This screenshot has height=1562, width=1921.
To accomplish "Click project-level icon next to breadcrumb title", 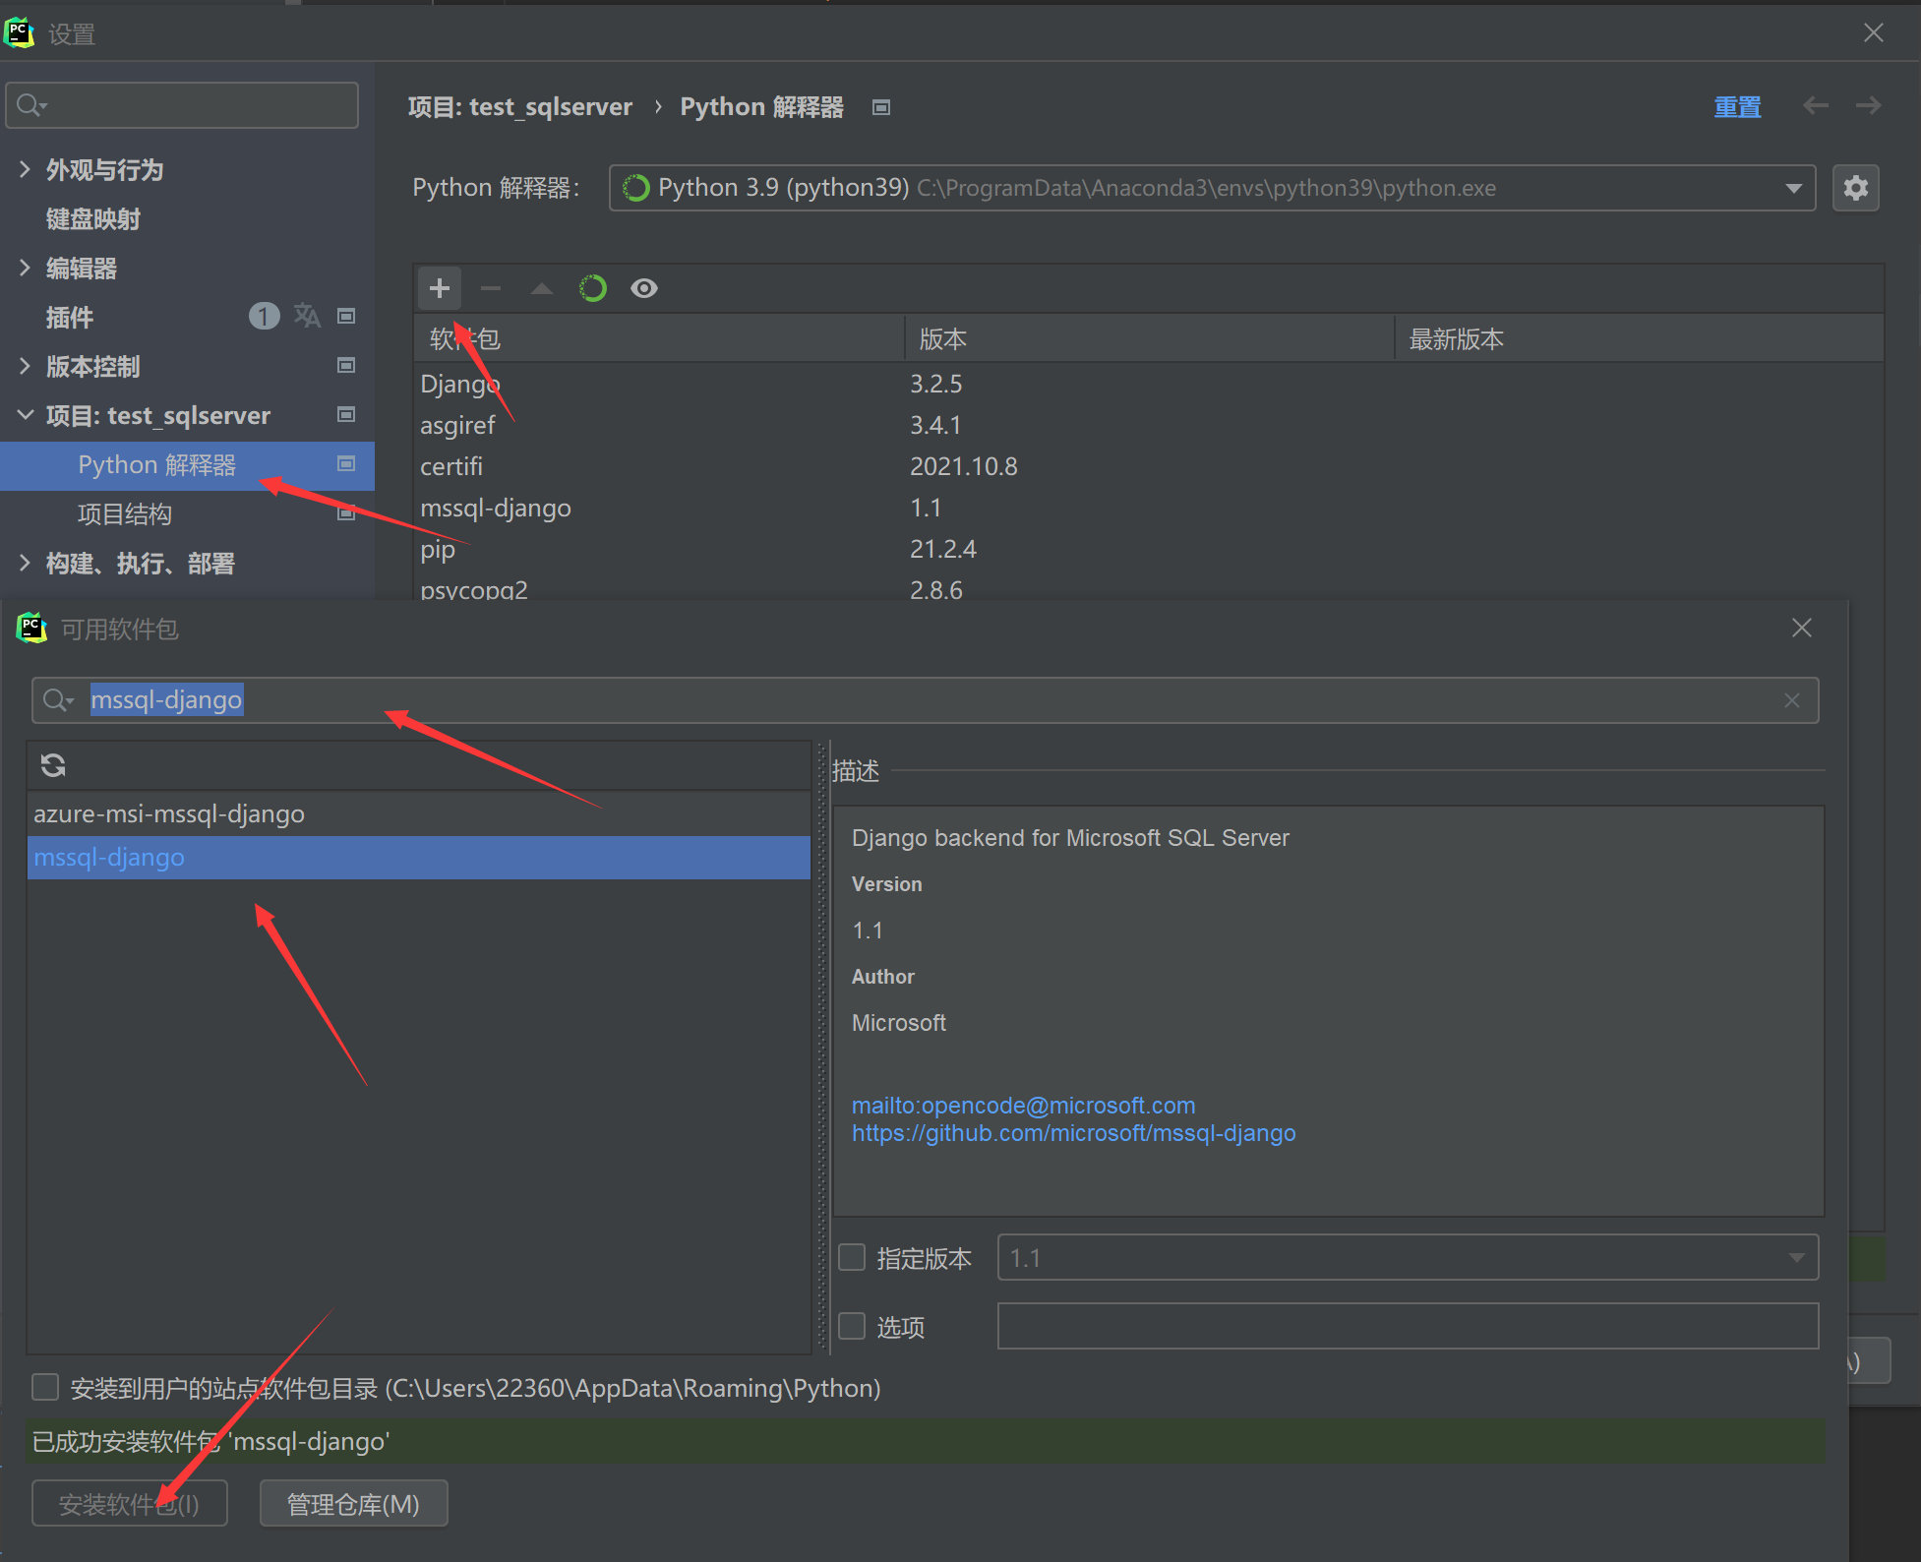I will tap(881, 107).
